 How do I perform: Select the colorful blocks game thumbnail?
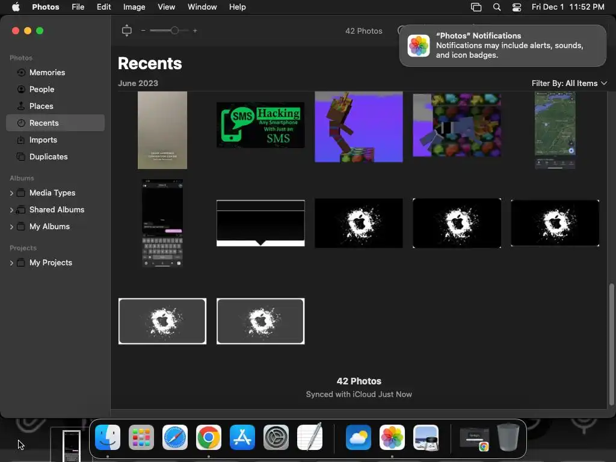point(457,125)
